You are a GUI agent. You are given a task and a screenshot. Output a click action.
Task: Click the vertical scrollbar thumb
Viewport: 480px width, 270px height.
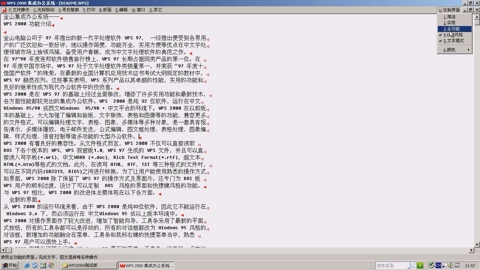(x=477, y=22)
